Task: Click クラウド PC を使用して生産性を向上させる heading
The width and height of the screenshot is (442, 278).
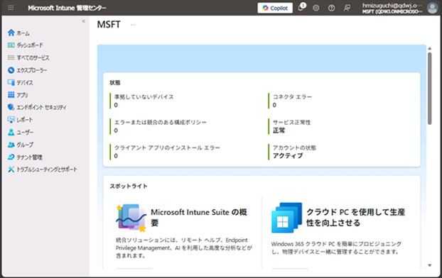Action: click(x=356, y=217)
